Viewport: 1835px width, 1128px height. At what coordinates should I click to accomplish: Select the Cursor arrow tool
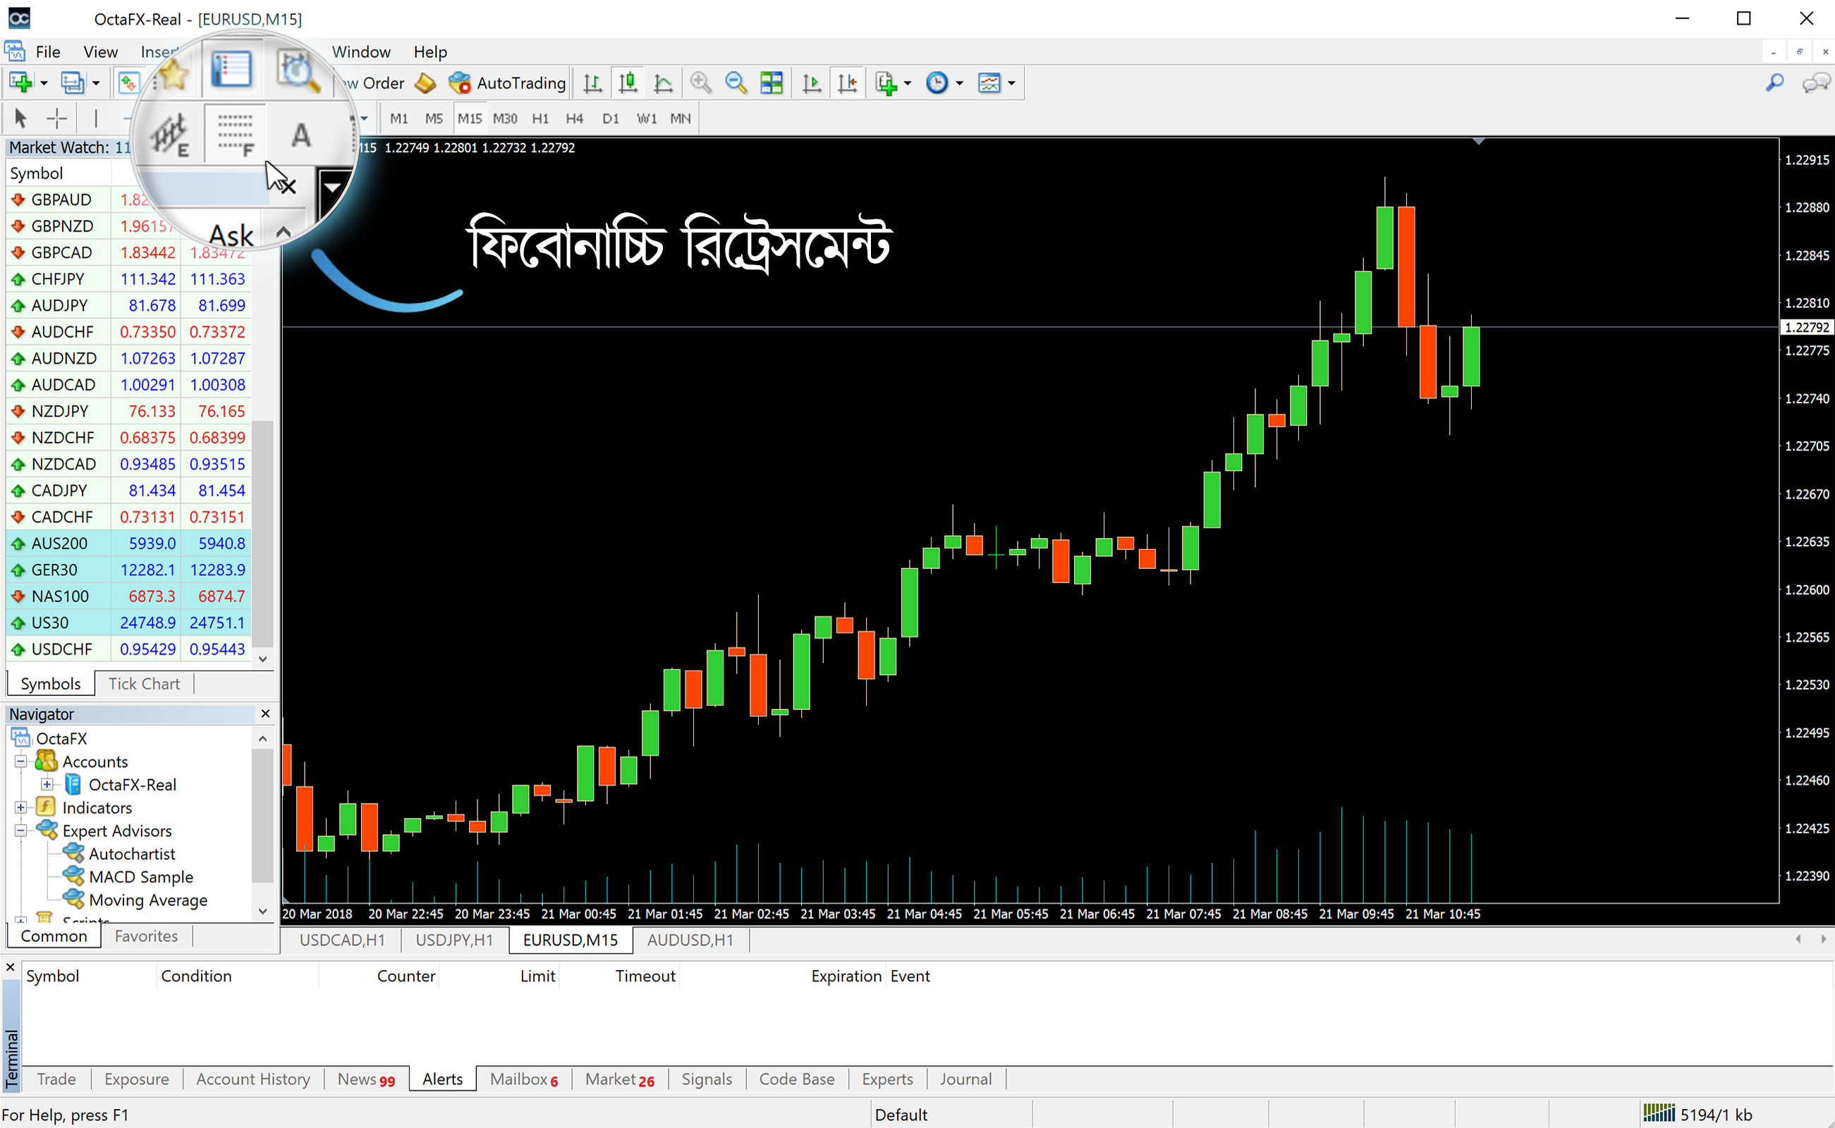pos(20,118)
